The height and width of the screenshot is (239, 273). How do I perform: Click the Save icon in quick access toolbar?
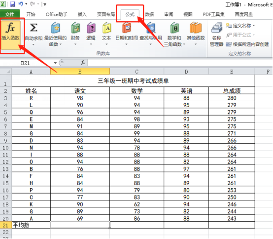pos(13,4)
